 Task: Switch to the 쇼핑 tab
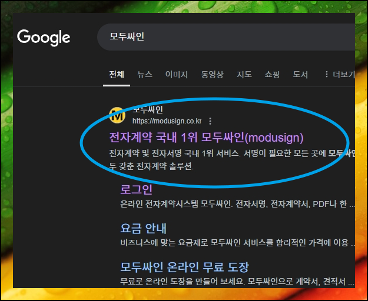[272, 75]
